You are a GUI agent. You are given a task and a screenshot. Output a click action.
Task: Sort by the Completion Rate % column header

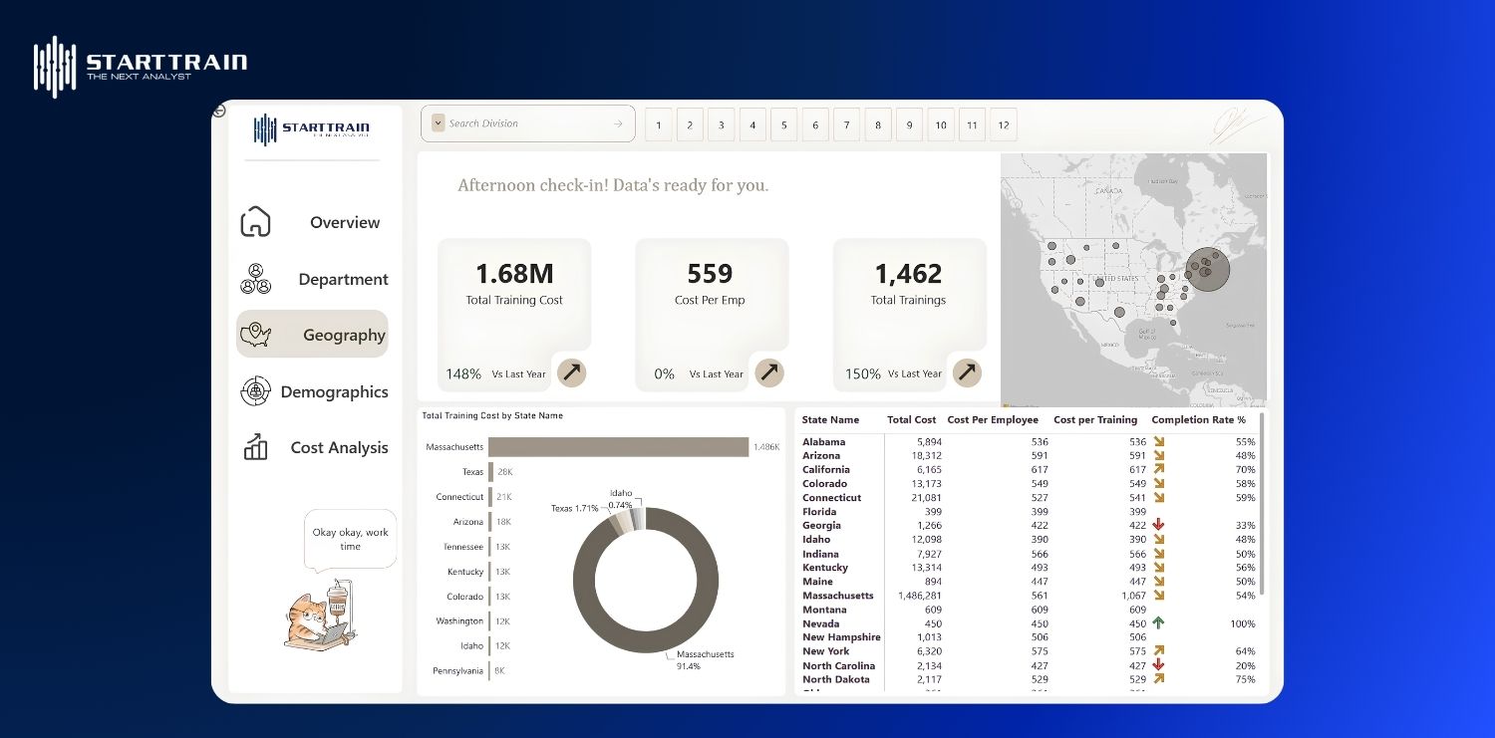click(x=1198, y=420)
